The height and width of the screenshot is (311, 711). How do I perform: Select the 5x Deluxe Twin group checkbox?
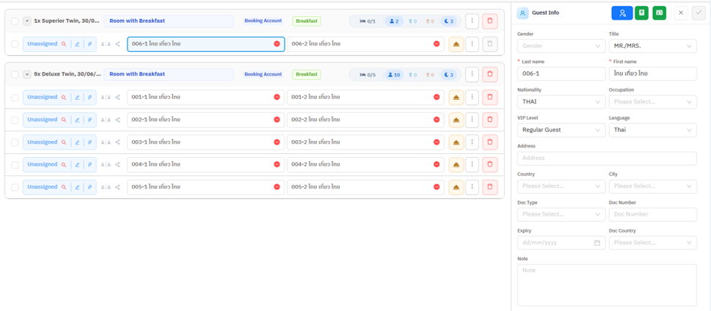pos(15,74)
